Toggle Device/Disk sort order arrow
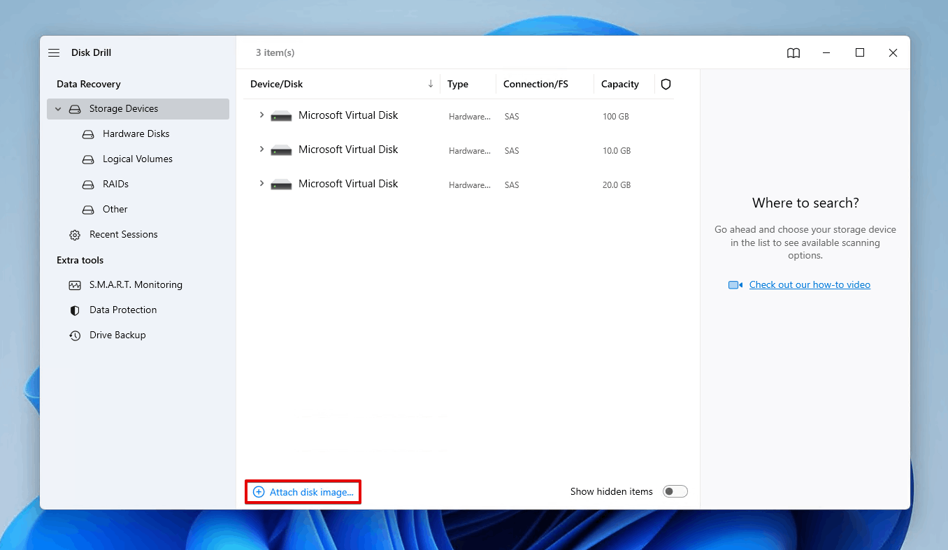 pos(431,83)
